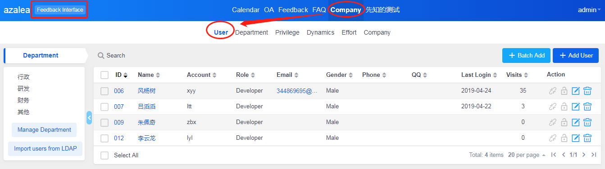Sort the table by the Last Login column
This screenshot has height=169, width=605.
[479, 75]
